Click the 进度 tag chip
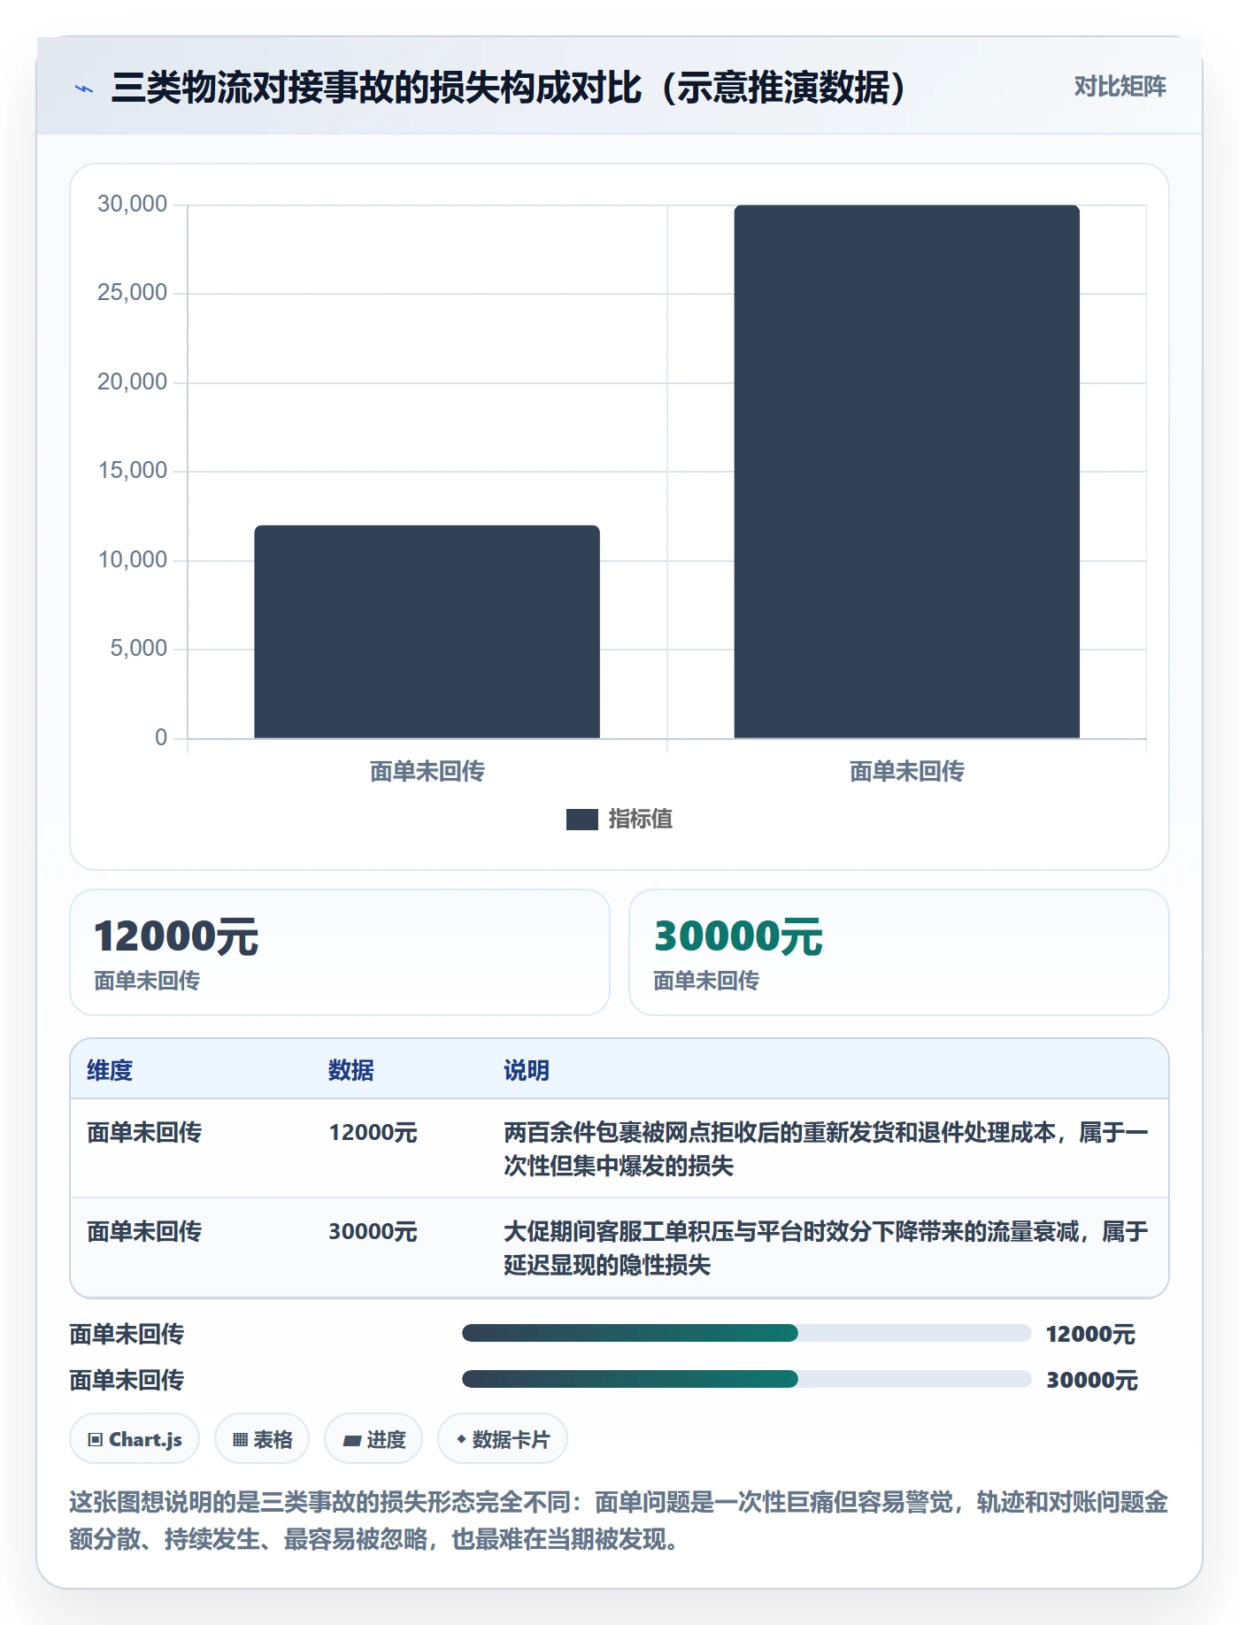 point(373,1439)
